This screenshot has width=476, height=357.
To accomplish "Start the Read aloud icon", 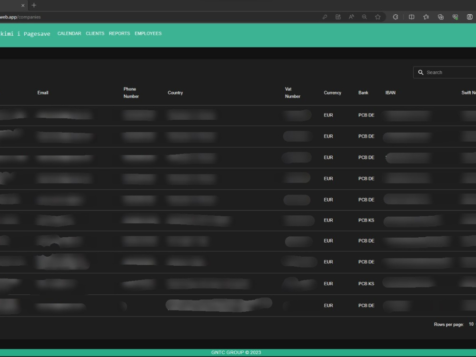I will [x=351, y=17].
